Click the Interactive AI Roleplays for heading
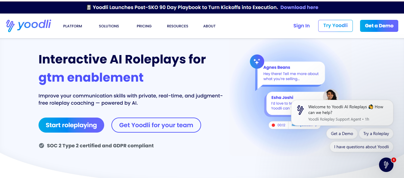Screen dimensions: 404x178 coord(122,59)
